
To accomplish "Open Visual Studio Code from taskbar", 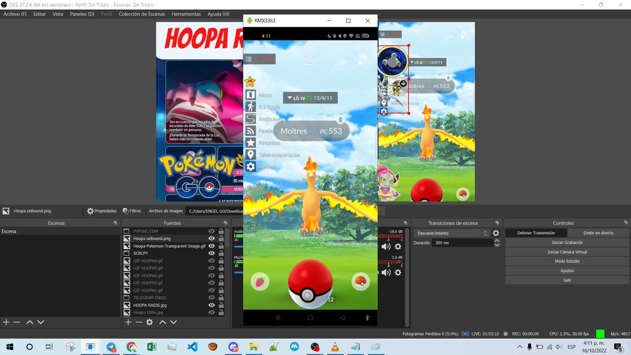I will pos(192,347).
